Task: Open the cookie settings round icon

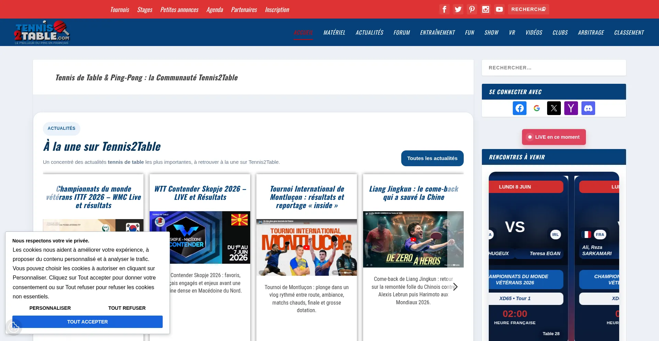Action: [14, 327]
